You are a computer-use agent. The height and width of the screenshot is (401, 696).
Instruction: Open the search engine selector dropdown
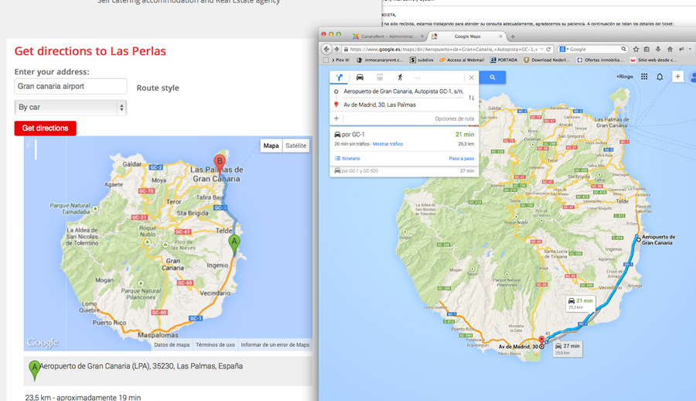click(564, 49)
